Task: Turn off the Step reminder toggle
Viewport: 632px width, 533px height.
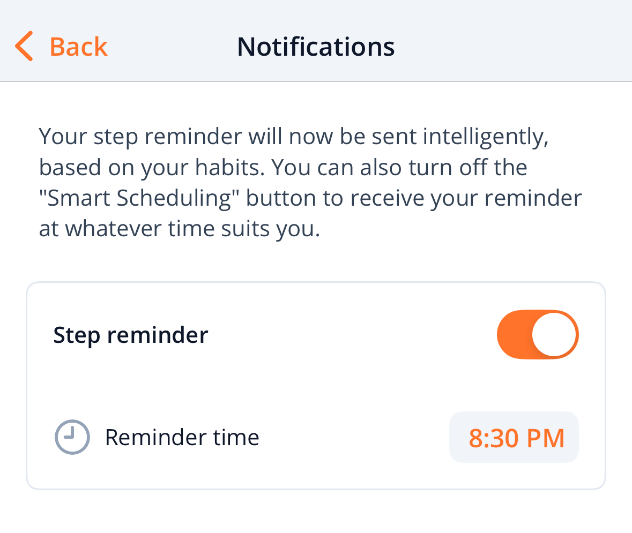Action: 537,335
